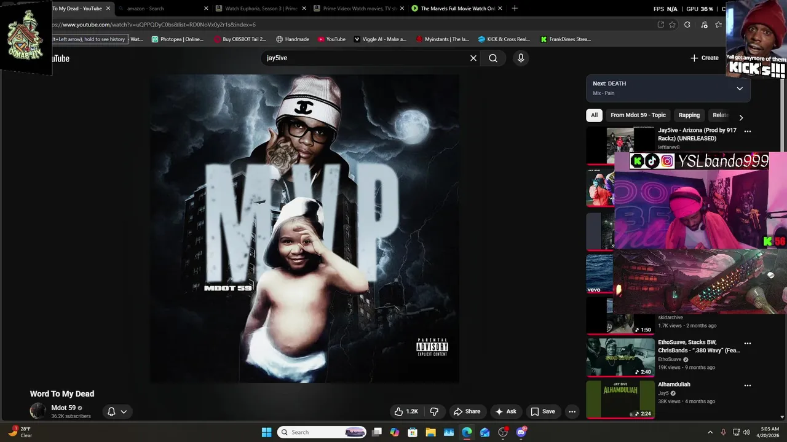This screenshot has width=787, height=442.
Task: Open the 28°F Clear weather widget
Action: (x=20, y=432)
